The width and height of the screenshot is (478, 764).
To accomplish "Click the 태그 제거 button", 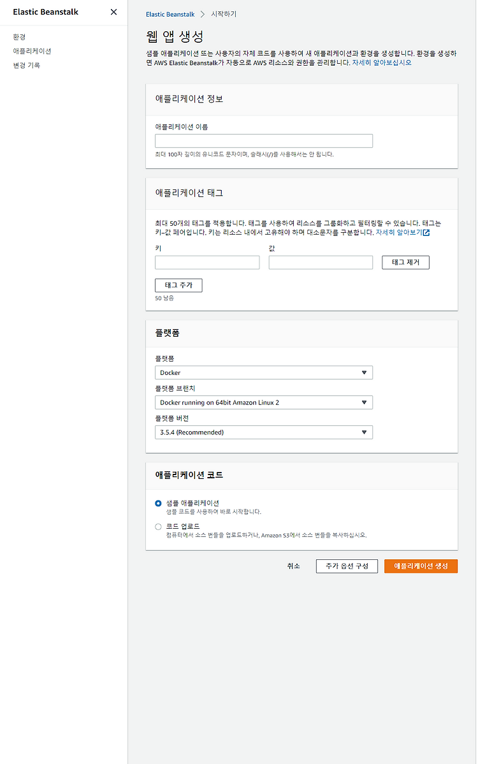I will pyautogui.click(x=405, y=263).
